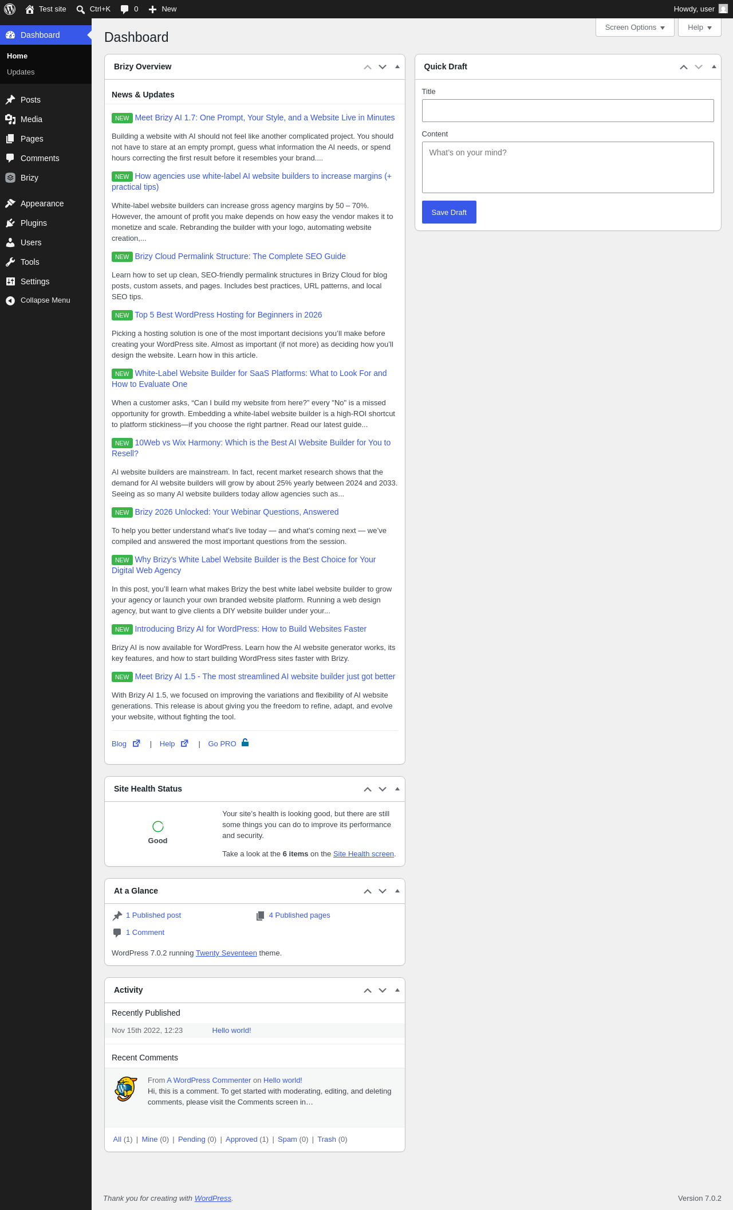Open the Test site home icon
Screen dimensions: 733x1210
click(30, 9)
